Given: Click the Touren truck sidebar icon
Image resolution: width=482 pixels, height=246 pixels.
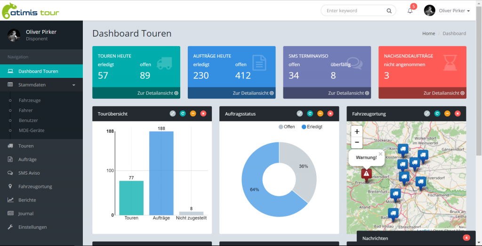Looking at the screenshot, I should pyautogui.click(x=10, y=146).
